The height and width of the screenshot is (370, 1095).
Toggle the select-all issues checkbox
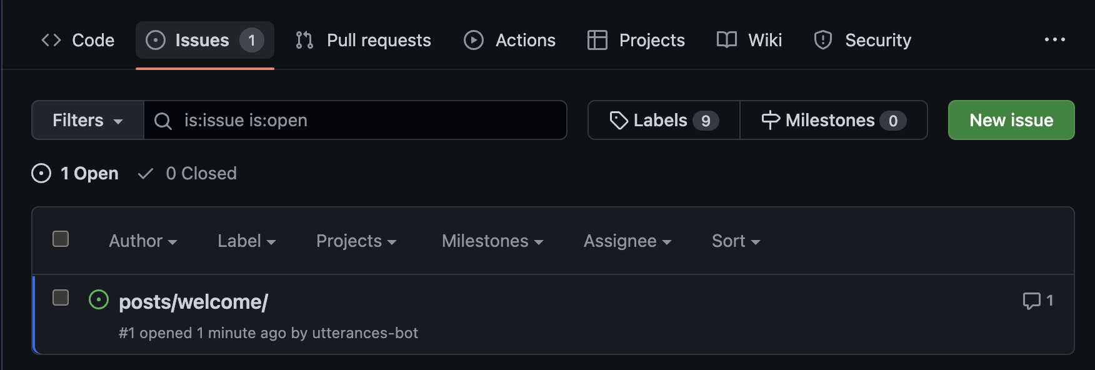pyautogui.click(x=61, y=239)
